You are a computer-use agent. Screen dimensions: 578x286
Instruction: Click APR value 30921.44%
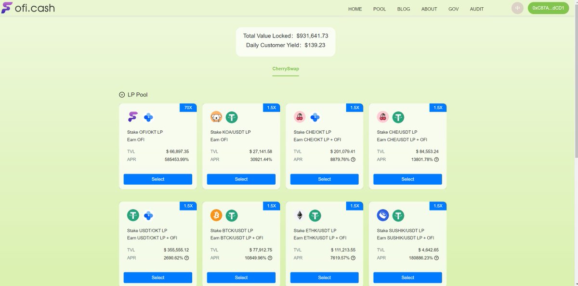pyautogui.click(x=262, y=160)
